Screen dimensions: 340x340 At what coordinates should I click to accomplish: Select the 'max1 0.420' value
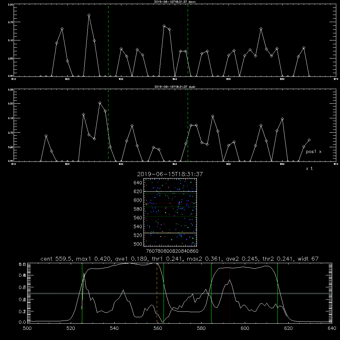tap(94, 259)
